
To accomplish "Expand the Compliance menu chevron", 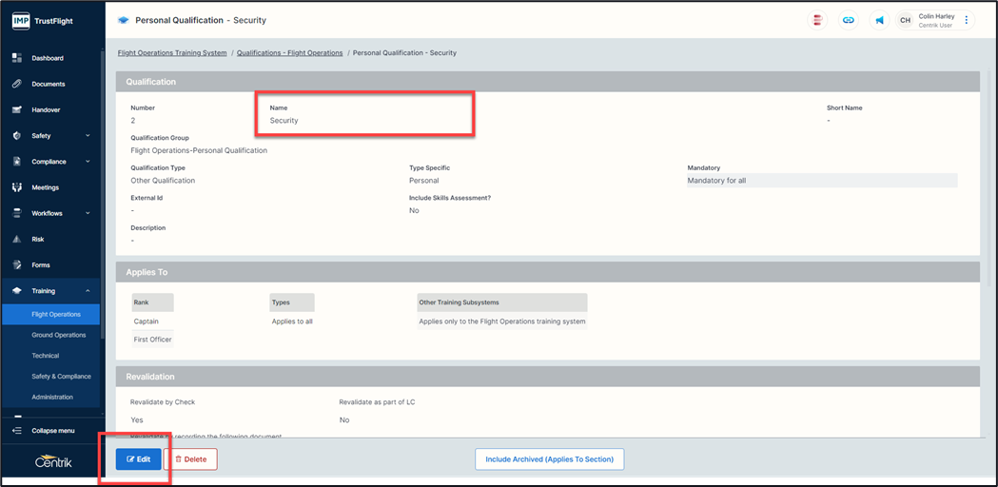I will click(x=88, y=162).
